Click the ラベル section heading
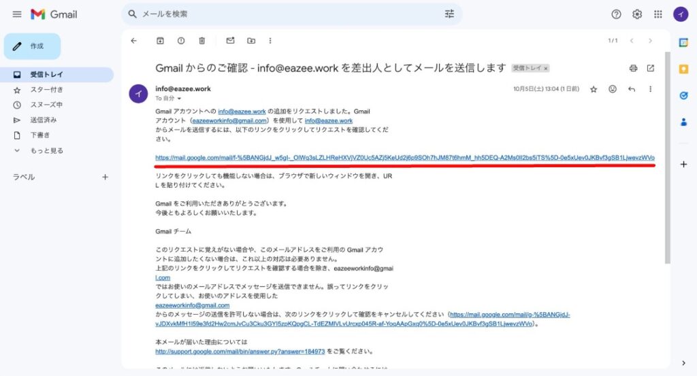 coord(24,177)
